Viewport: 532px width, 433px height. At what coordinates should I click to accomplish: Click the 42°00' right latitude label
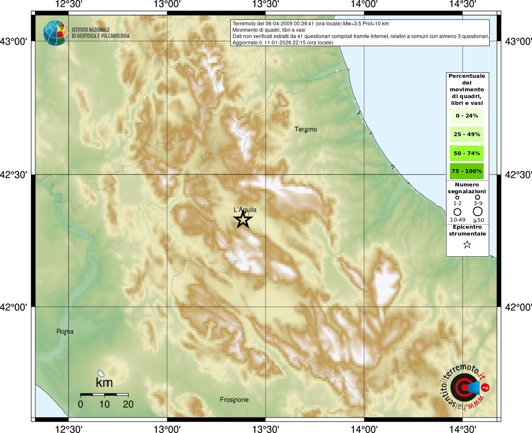(x=518, y=307)
